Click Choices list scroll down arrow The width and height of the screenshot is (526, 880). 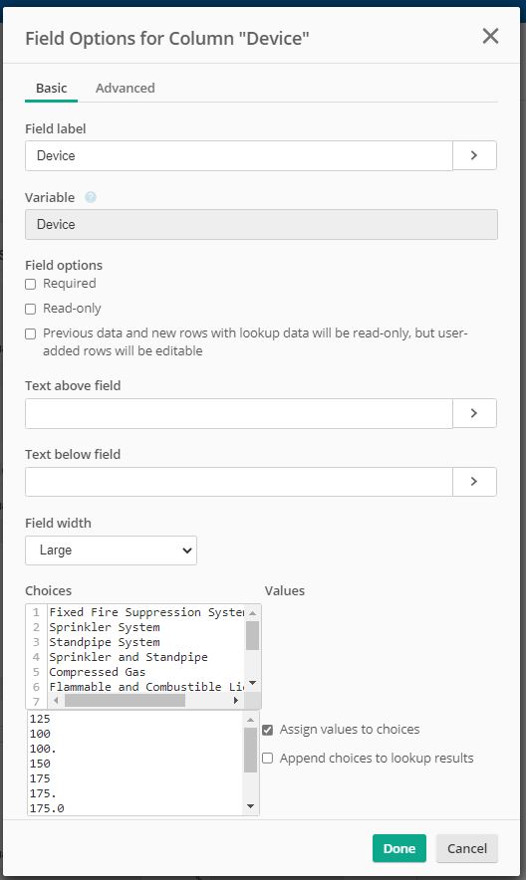[253, 683]
